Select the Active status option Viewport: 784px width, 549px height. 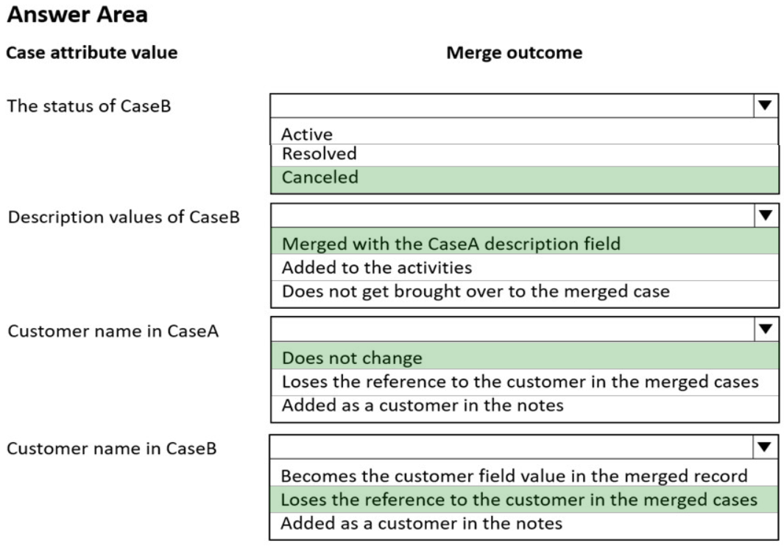(x=307, y=134)
